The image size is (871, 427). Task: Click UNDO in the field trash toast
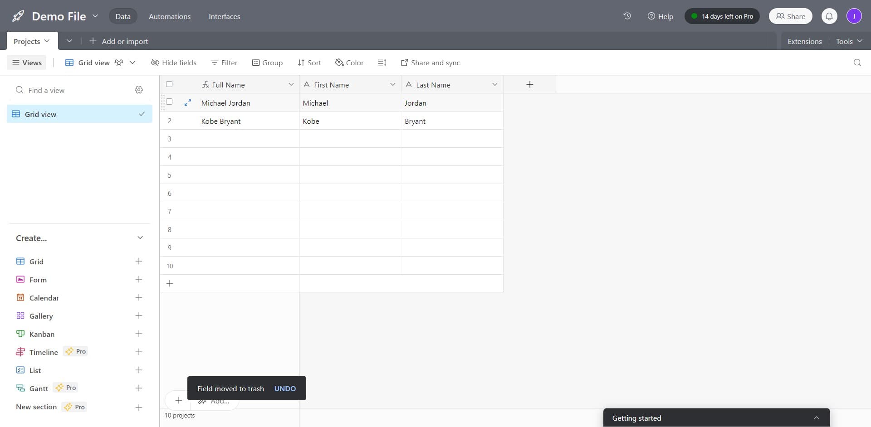point(285,388)
